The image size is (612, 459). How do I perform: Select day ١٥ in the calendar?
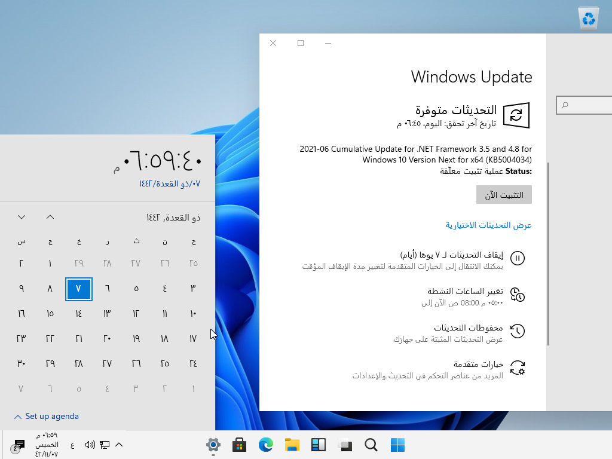click(x=50, y=314)
